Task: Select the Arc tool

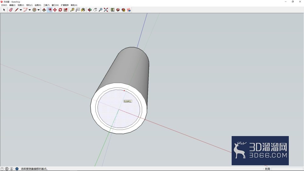Action: pos(26,10)
